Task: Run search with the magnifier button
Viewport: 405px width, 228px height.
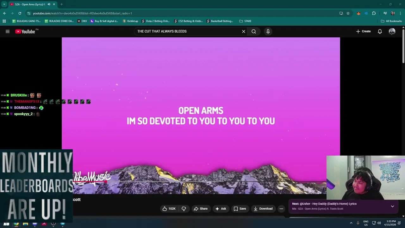Action: 254,31
